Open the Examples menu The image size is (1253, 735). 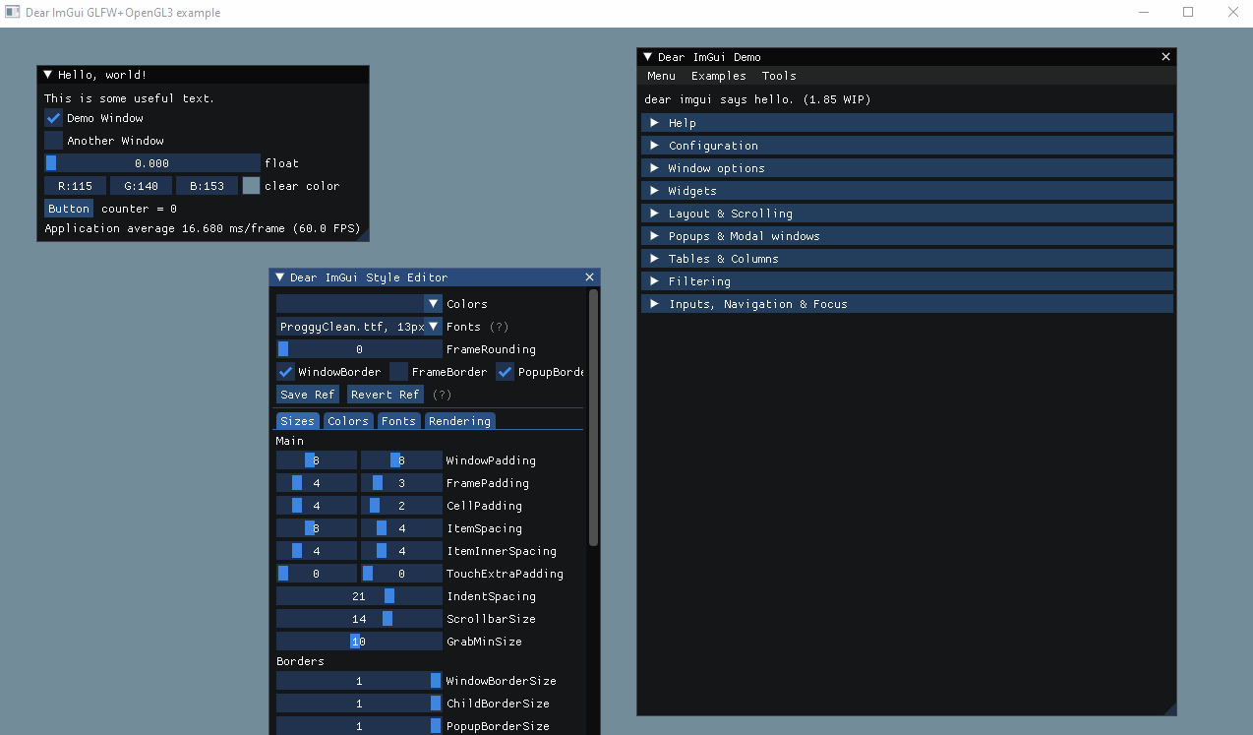(x=718, y=76)
